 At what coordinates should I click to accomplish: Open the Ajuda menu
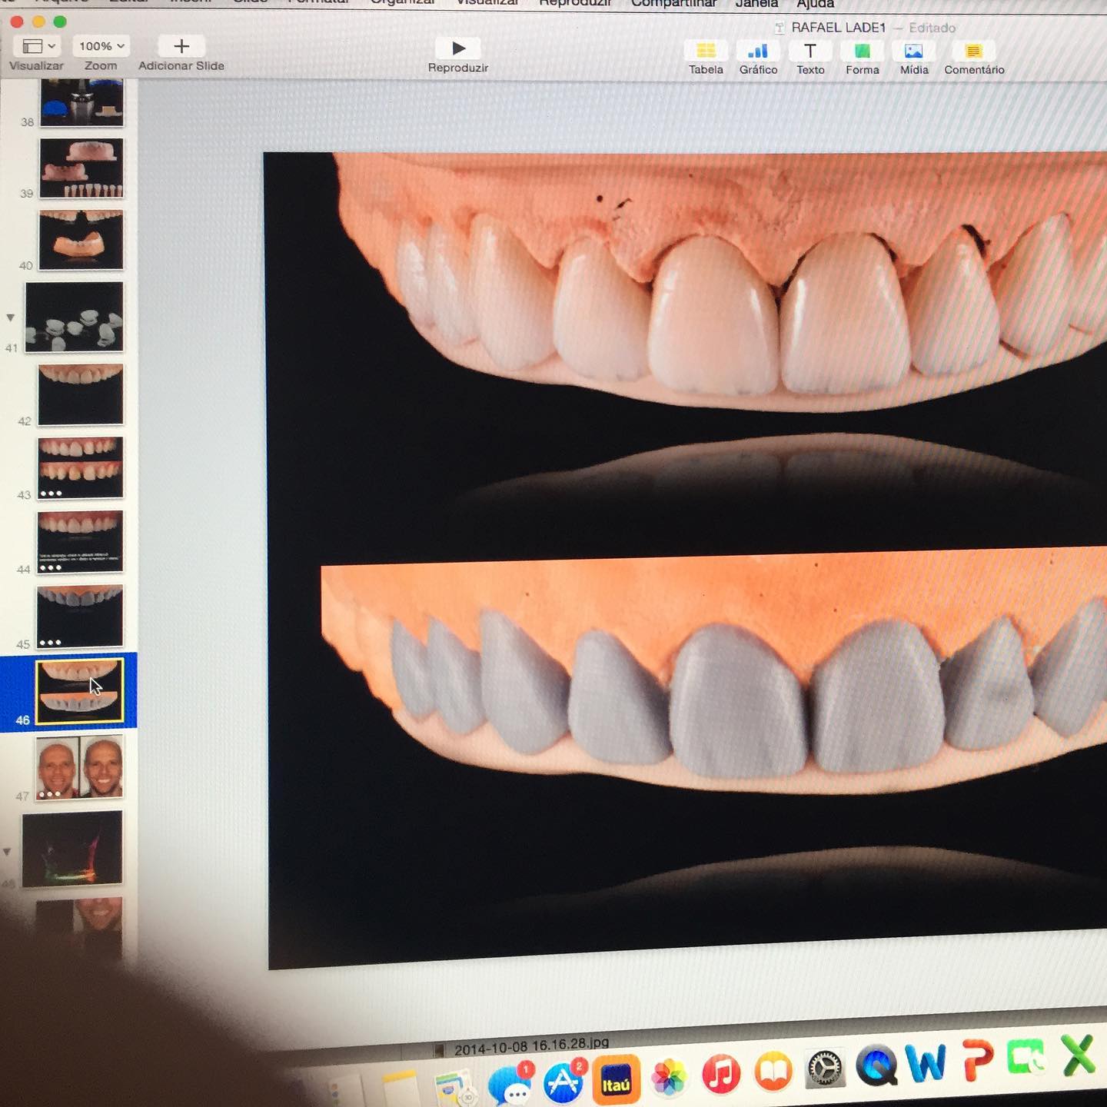(815, 4)
